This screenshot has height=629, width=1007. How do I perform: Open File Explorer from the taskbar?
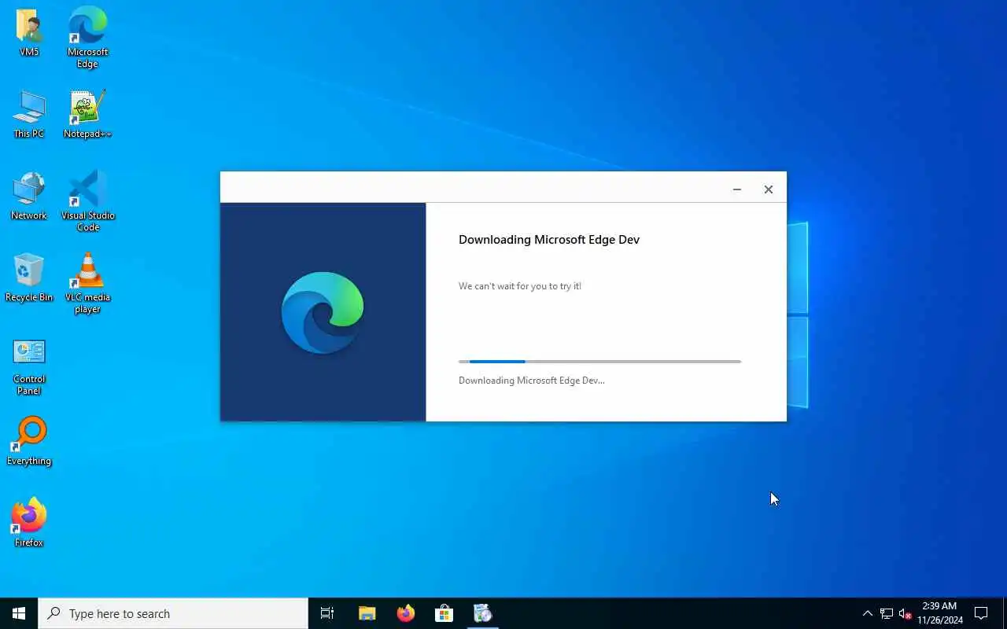[367, 613]
